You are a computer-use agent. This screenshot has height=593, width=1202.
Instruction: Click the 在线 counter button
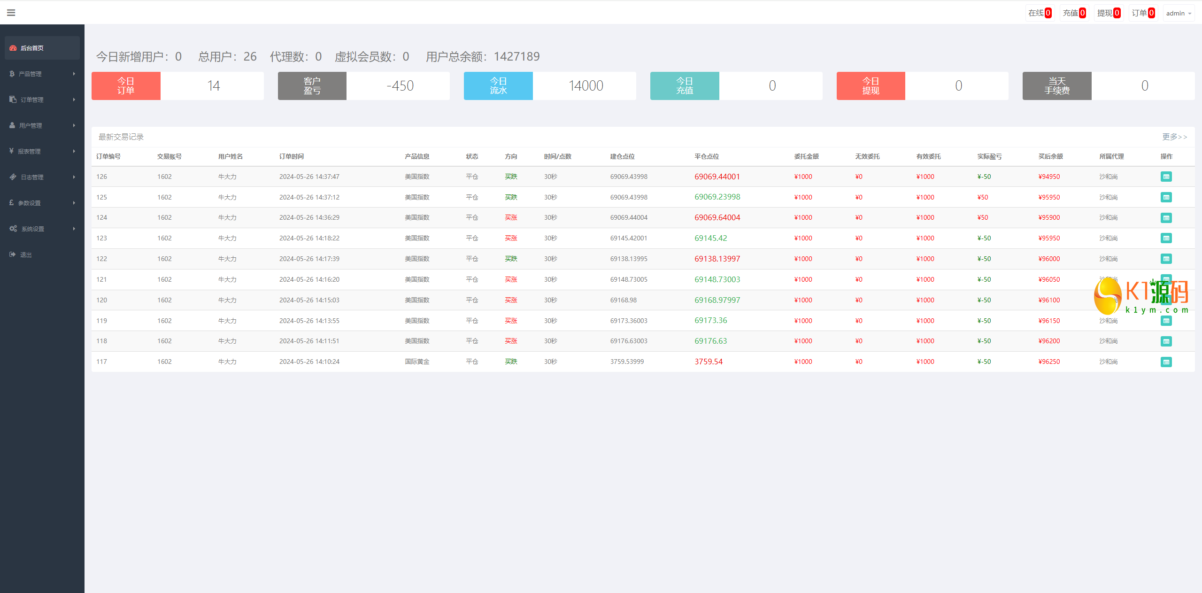pyautogui.click(x=1040, y=13)
